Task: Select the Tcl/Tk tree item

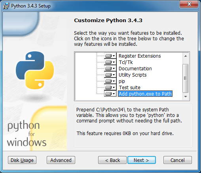Action: 126,62
